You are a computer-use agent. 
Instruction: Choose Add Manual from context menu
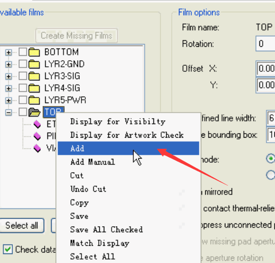(128, 162)
